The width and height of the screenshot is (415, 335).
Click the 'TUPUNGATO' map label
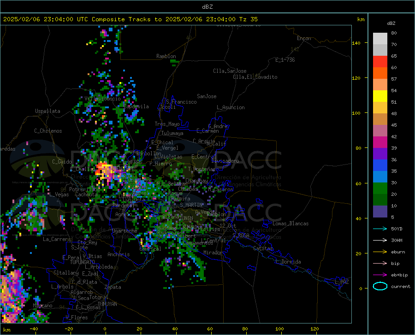[x=83, y=262]
